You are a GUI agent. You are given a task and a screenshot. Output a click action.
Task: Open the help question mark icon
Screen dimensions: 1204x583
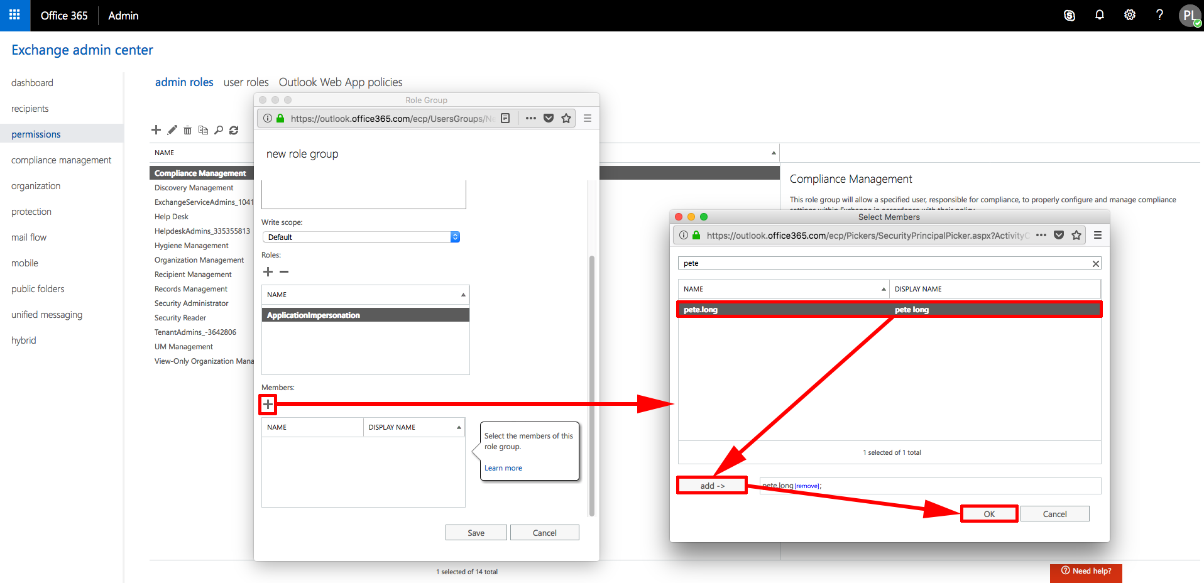[x=1159, y=15]
